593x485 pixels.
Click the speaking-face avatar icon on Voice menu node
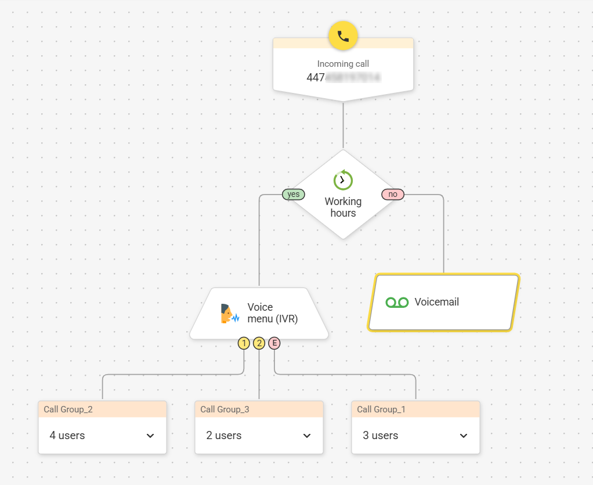(x=226, y=312)
